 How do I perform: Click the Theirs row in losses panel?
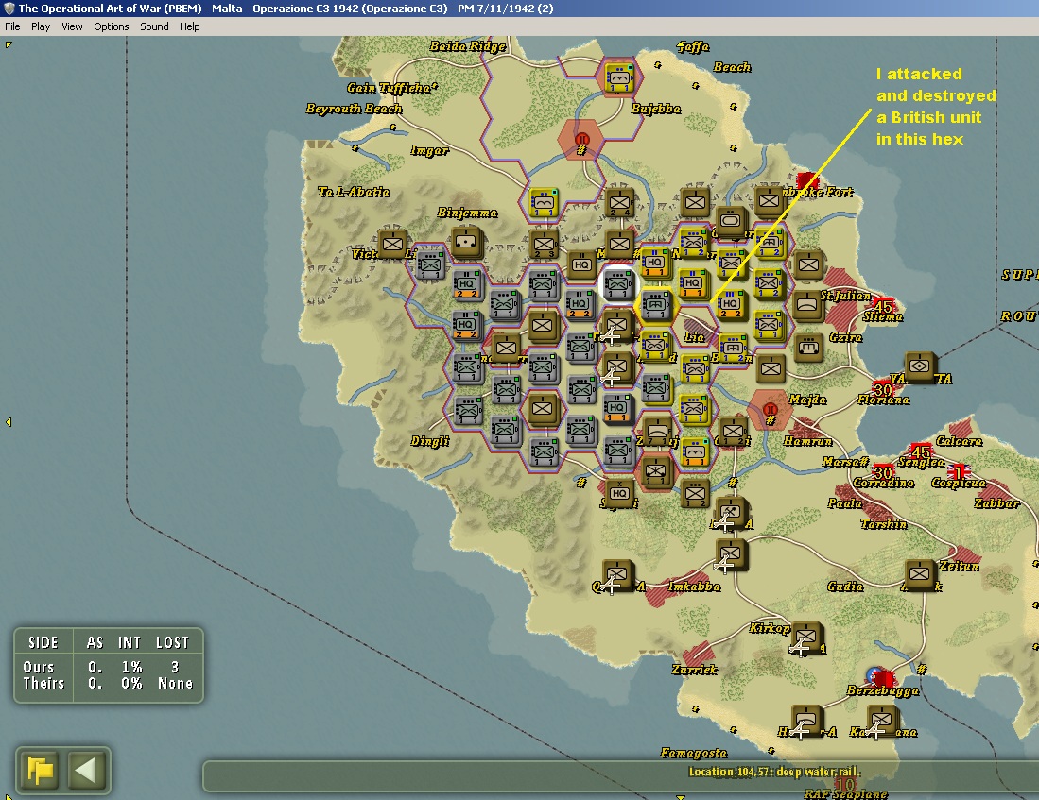point(108,684)
